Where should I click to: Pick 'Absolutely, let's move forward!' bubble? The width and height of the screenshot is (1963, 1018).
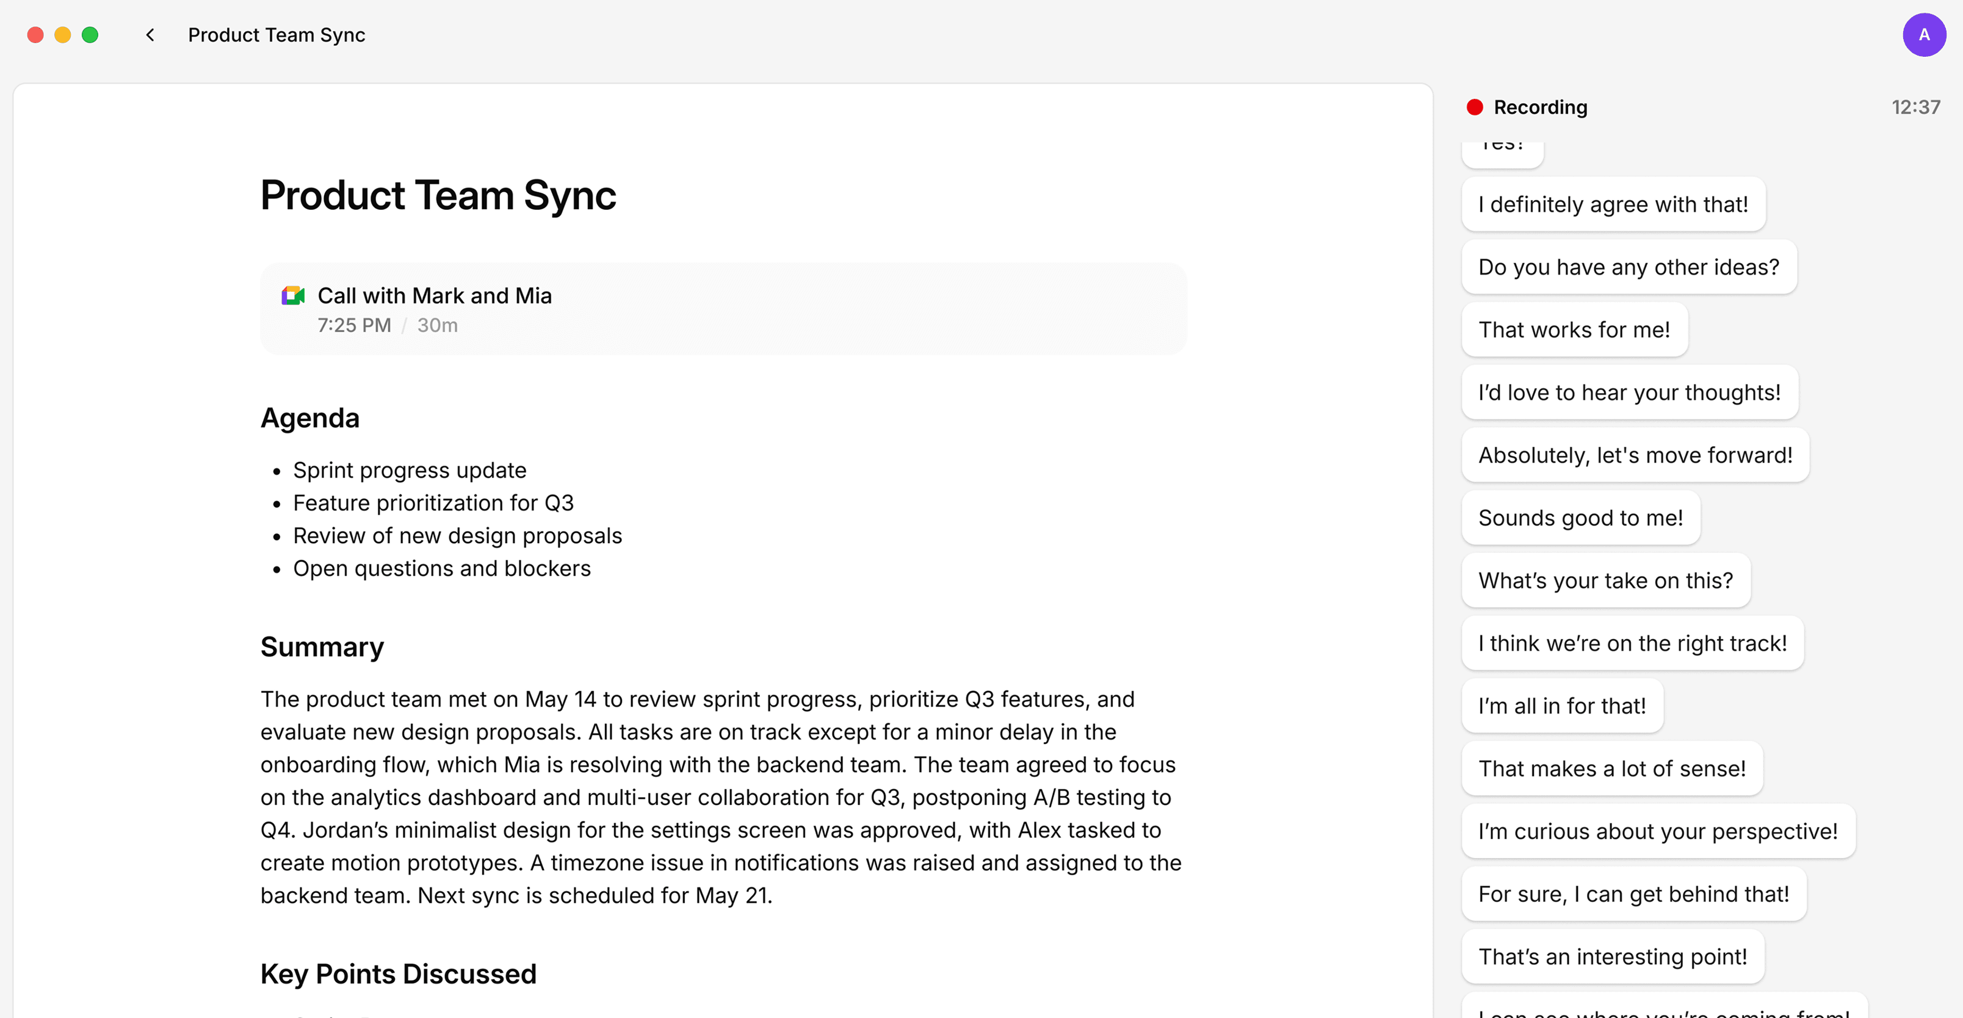point(1635,456)
